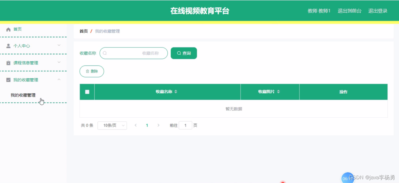The image size is (399, 183).
Task: Click the 共 0 条 total count text
Action: tap(87, 126)
